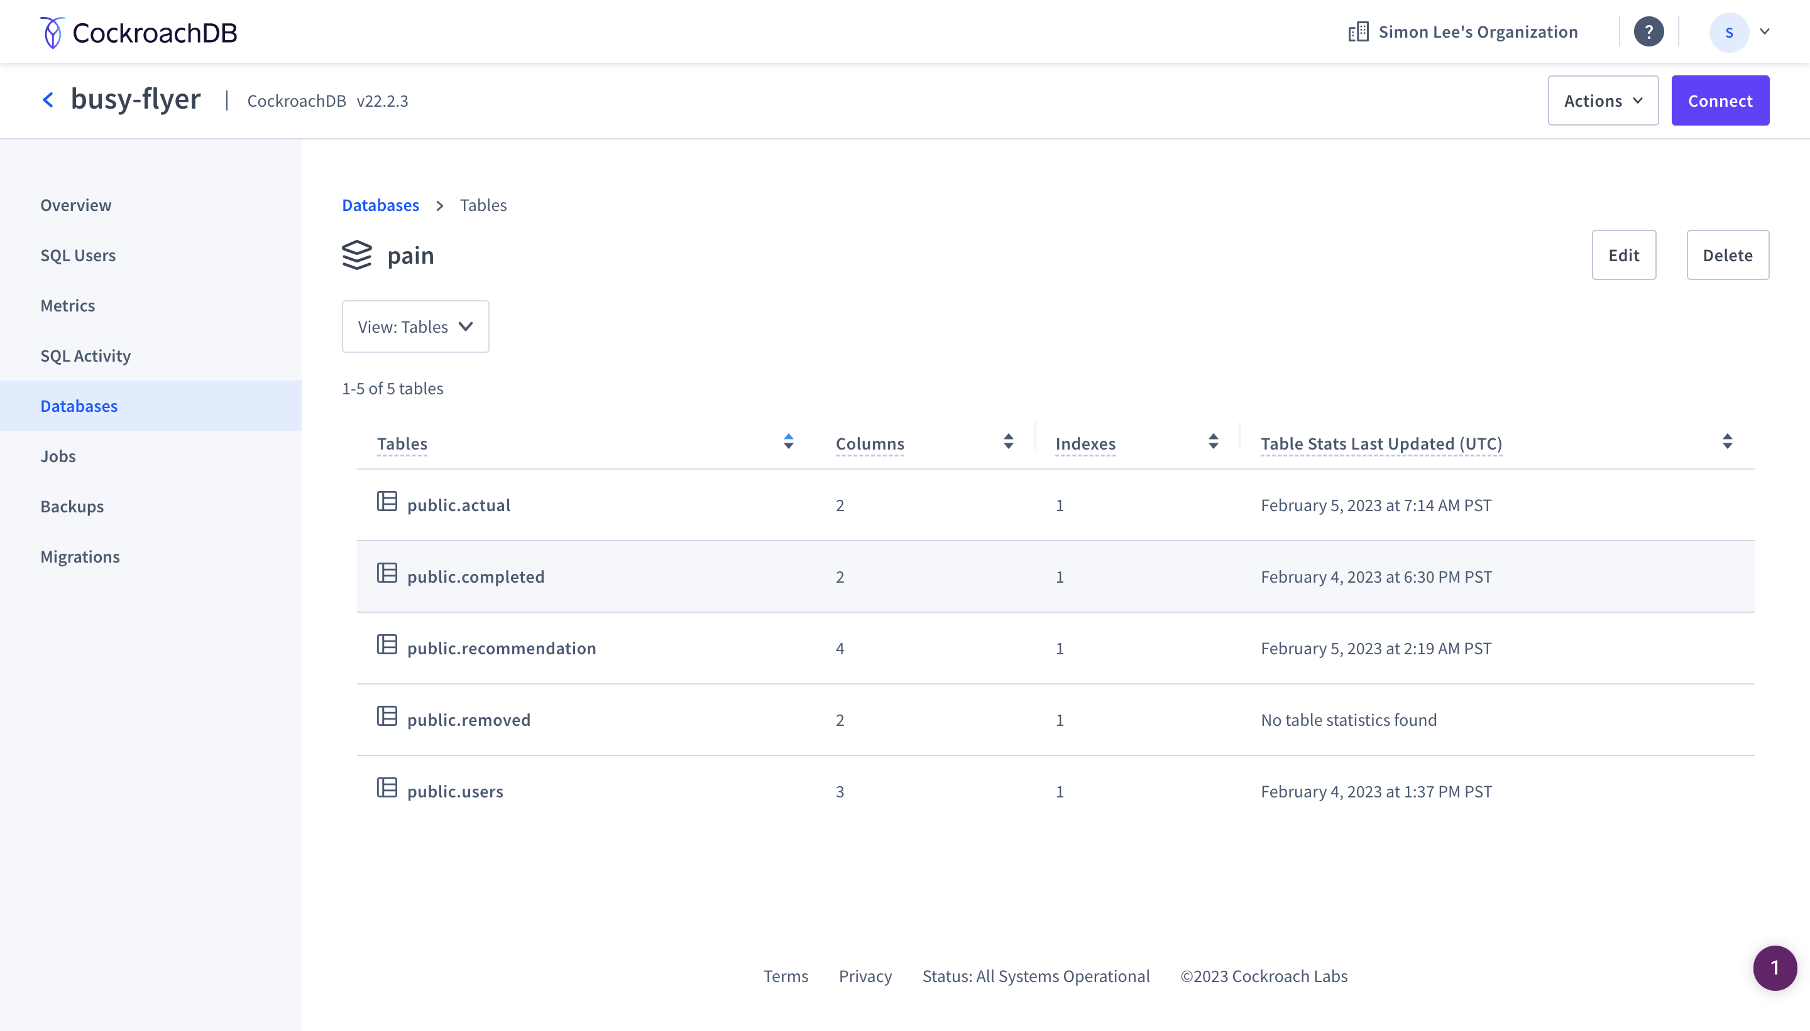
Task: Click the Databases breadcrumb link
Action: (381, 205)
